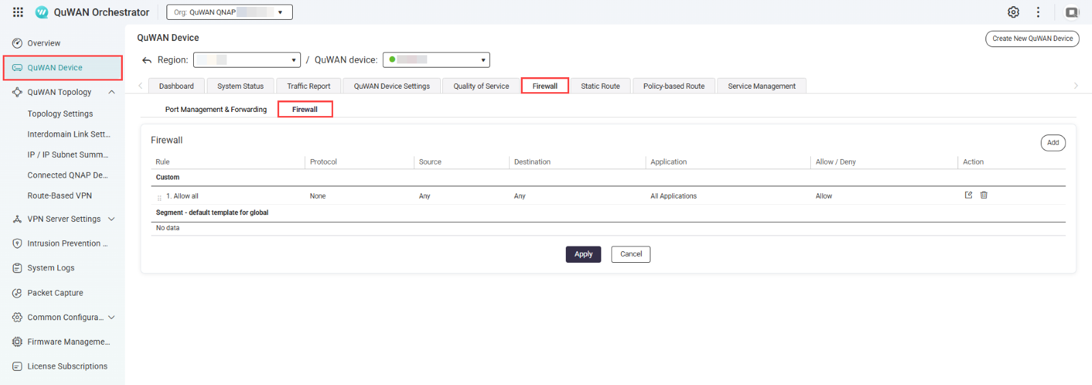Delete the Allow all firewall rule

click(x=984, y=195)
